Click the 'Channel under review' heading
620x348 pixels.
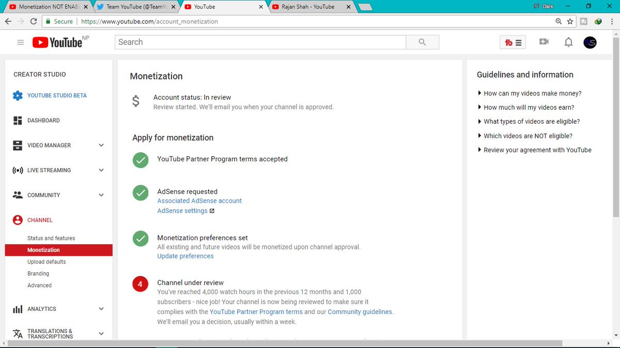(191, 283)
